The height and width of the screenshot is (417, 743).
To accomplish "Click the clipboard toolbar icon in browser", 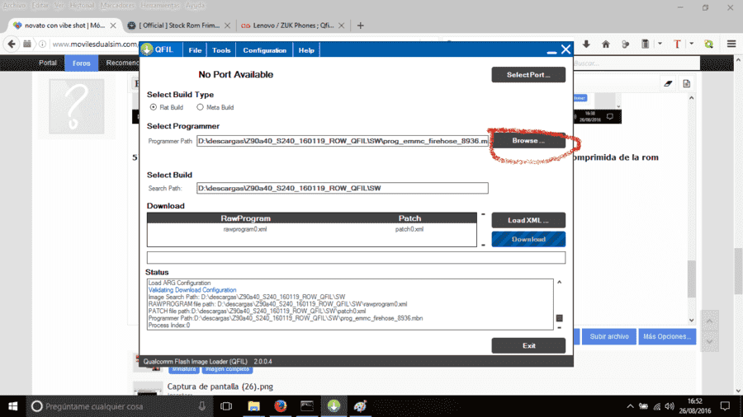I will pyautogui.click(x=646, y=44).
